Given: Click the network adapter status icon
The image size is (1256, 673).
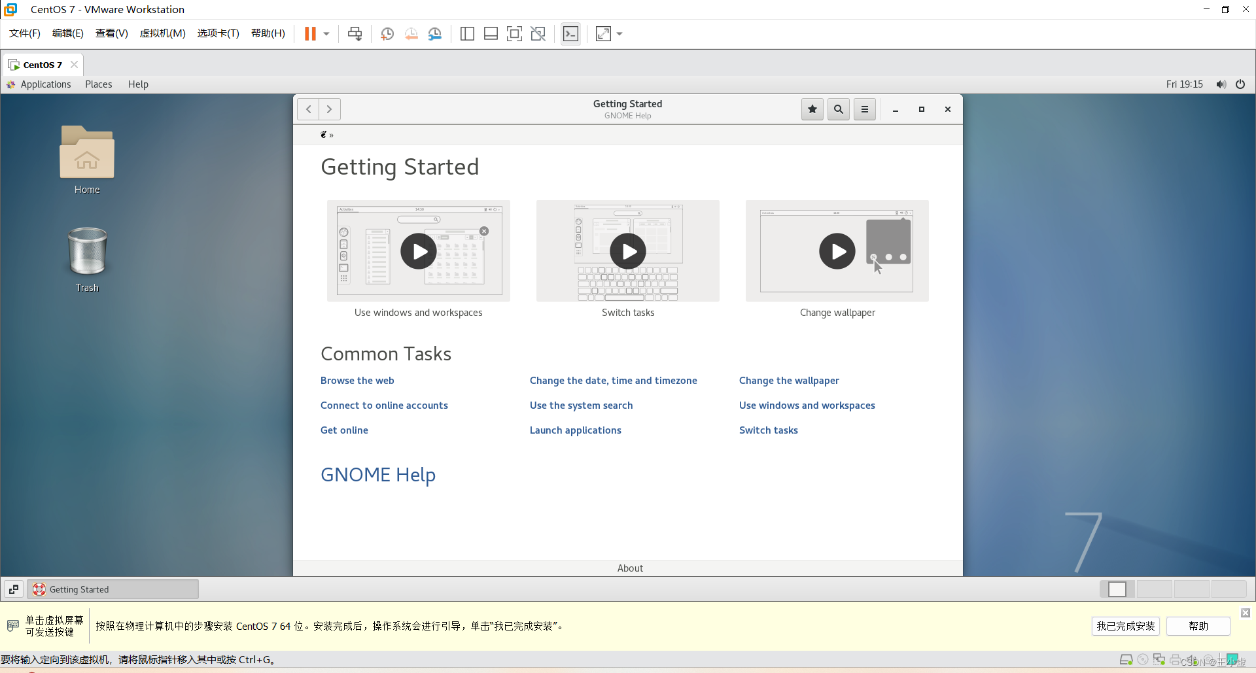Looking at the screenshot, I should pos(1159,660).
